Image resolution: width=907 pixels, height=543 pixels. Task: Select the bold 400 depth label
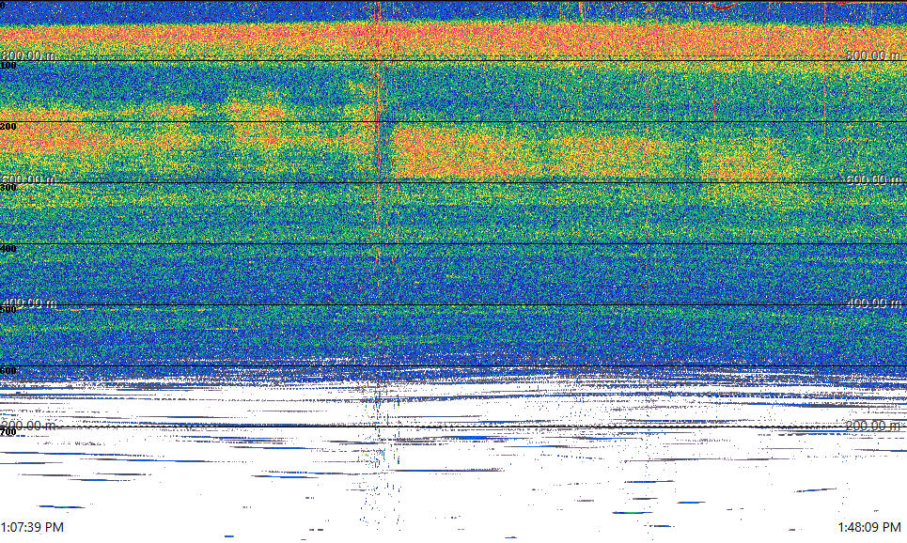(8, 249)
